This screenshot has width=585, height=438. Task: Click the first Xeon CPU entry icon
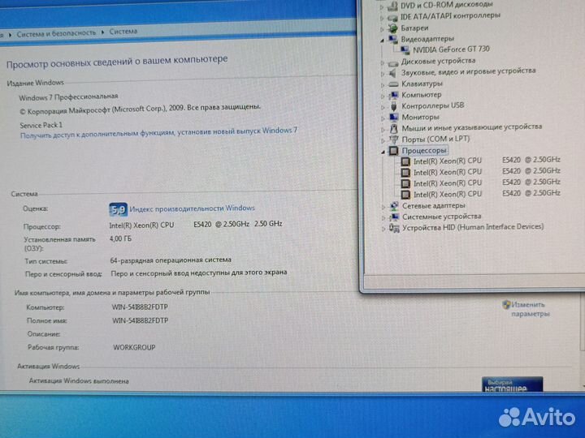coord(405,161)
